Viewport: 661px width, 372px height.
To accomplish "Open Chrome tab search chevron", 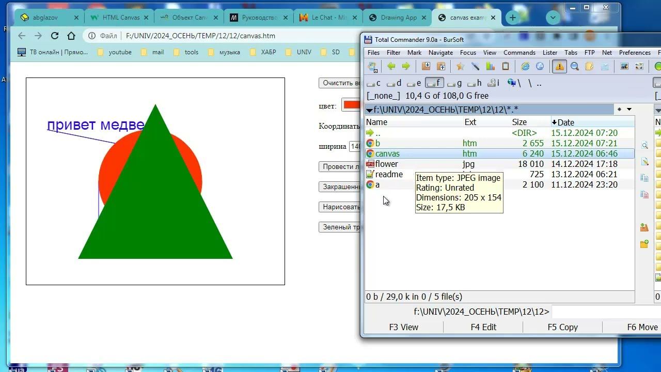I will [553, 18].
